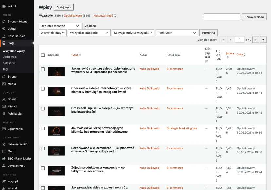Open the Strategie Marketingowe category link
271x190 pixels.
[x=182, y=128]
